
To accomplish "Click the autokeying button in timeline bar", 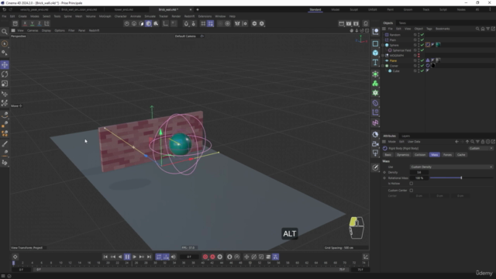I will tap(212, 257).
